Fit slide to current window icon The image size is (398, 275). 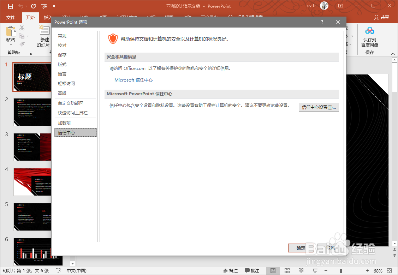[390, 271]
